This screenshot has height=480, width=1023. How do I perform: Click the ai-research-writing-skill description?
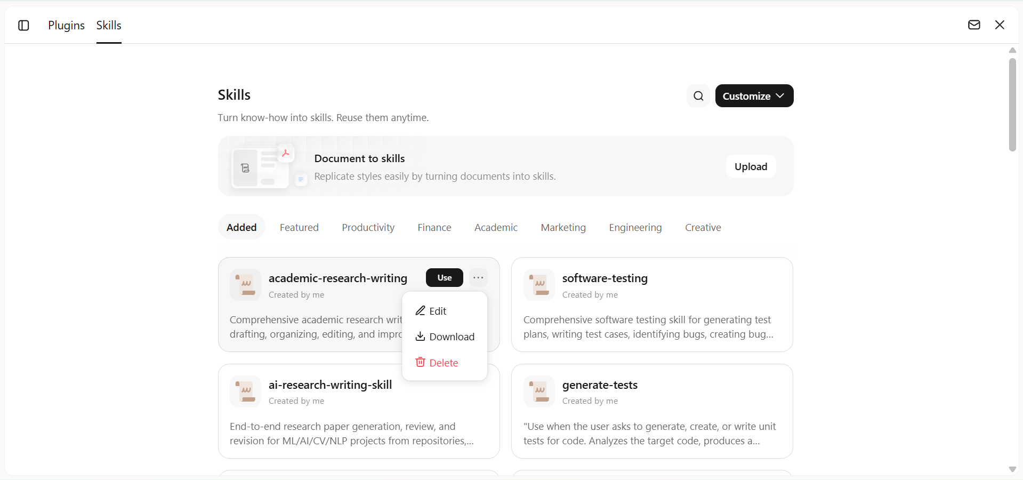click(352, 434)
